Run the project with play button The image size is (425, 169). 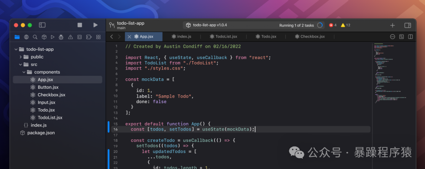tap(95, 25)
